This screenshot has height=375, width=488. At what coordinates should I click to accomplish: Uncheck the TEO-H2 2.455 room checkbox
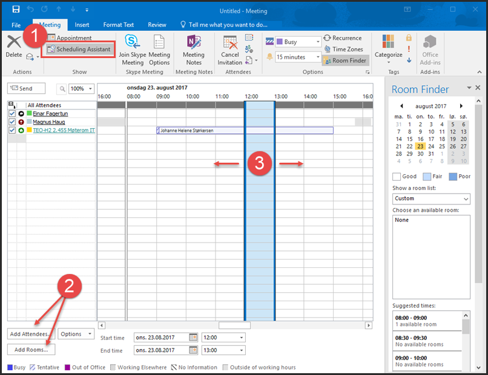(12, 130)
